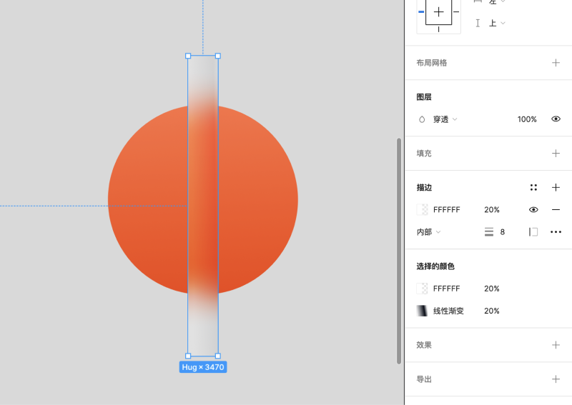Screen dimensions: 572x405
Task: Click the stroke FFFFFF color swatch
Action: 423,210
